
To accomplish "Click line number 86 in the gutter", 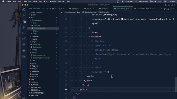I will point(66,89).
